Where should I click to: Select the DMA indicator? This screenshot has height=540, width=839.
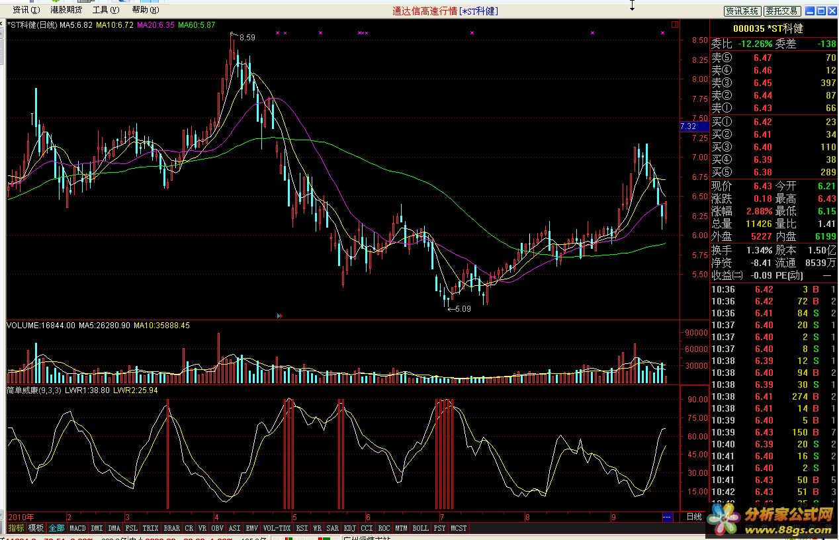click(x=114, y=528)
